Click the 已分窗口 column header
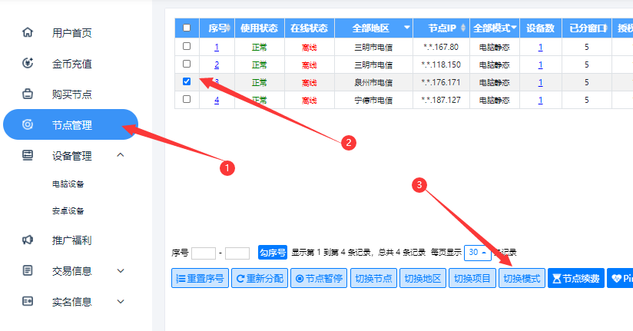Image resolution: width=633 pixels, height=331 pixels. tap(587, 28)
